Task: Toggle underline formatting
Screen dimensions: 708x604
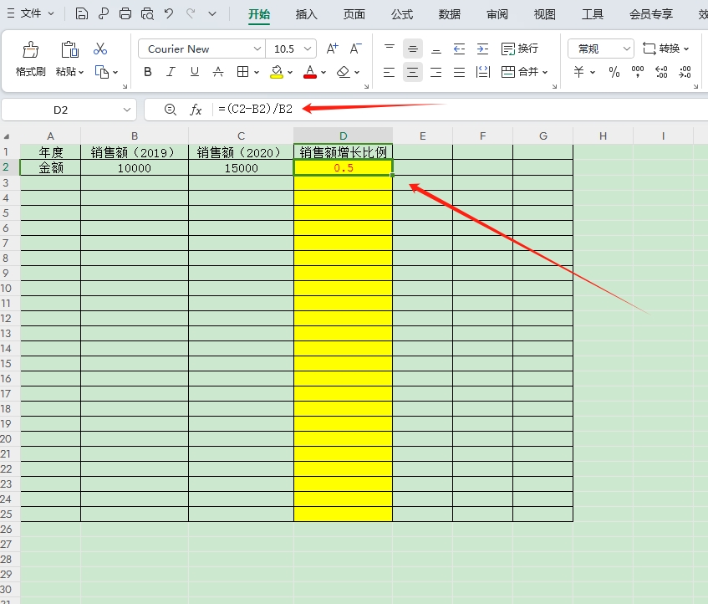Action: [195, 72]
